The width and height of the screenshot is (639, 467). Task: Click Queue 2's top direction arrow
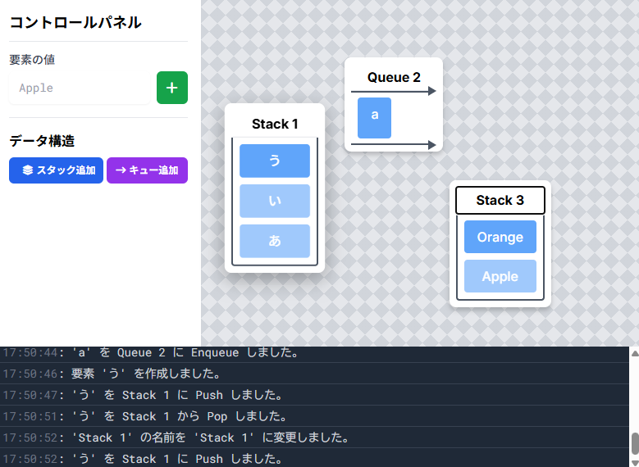(x=394, y=91)
